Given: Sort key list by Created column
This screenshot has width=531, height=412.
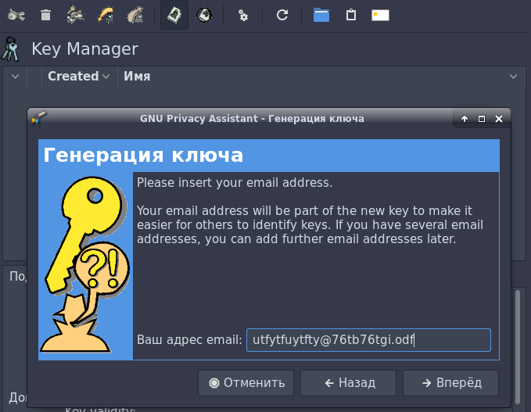Looking at the screenshot, I should point(78,77).
